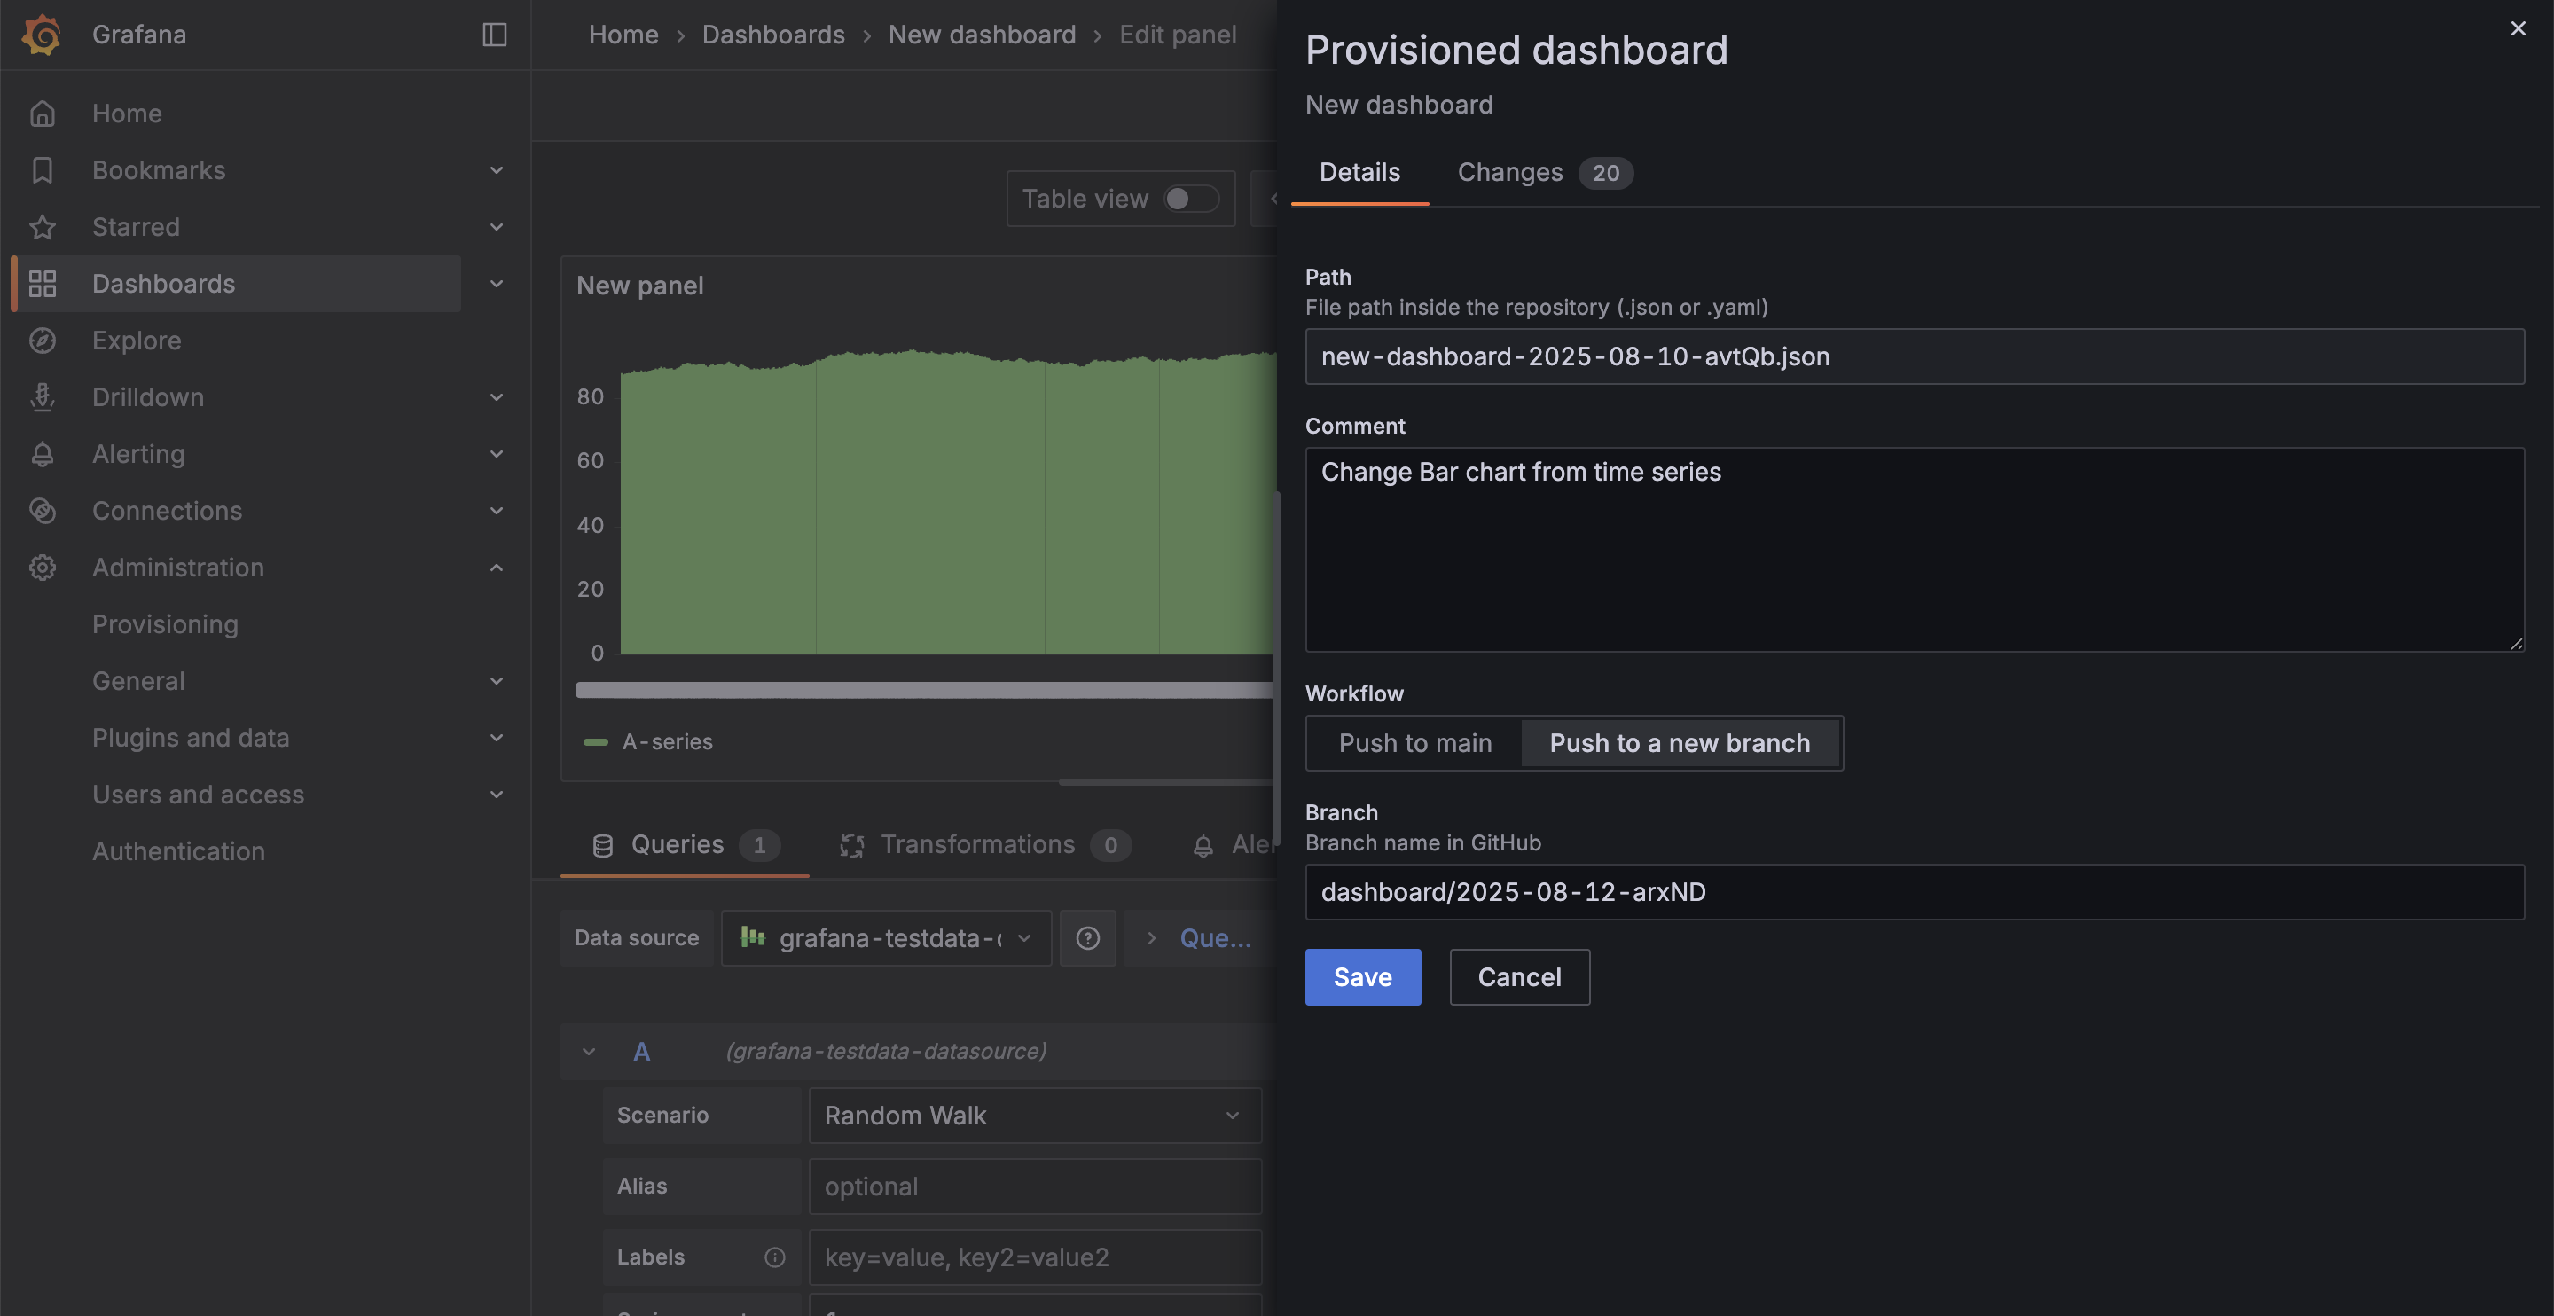Click the Cancel button
2554x1316 pixels.
(x=1519, y=977)
